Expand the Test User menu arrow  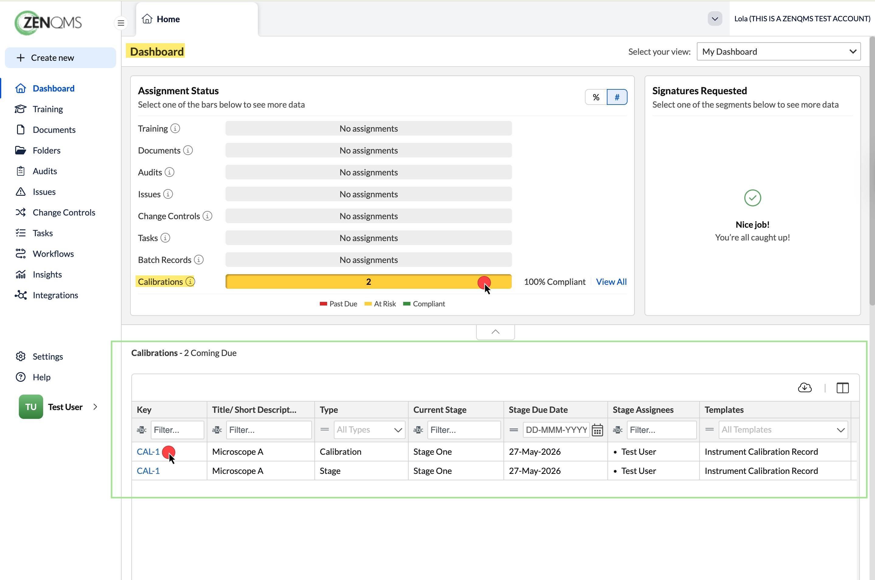[95, 406]
